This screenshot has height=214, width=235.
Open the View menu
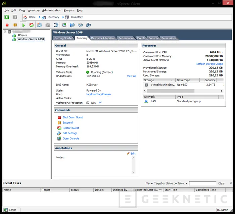[x=22, y=10]
